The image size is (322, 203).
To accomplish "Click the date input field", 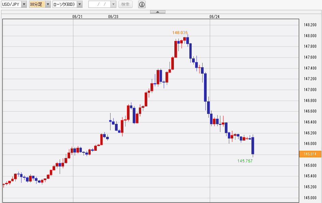I will coord(100,4).
